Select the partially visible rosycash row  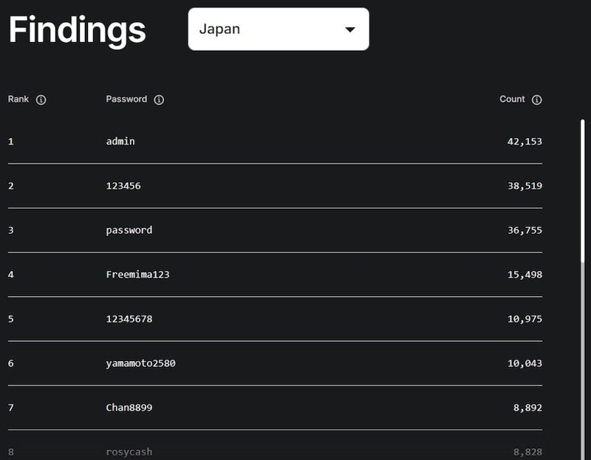127,451
